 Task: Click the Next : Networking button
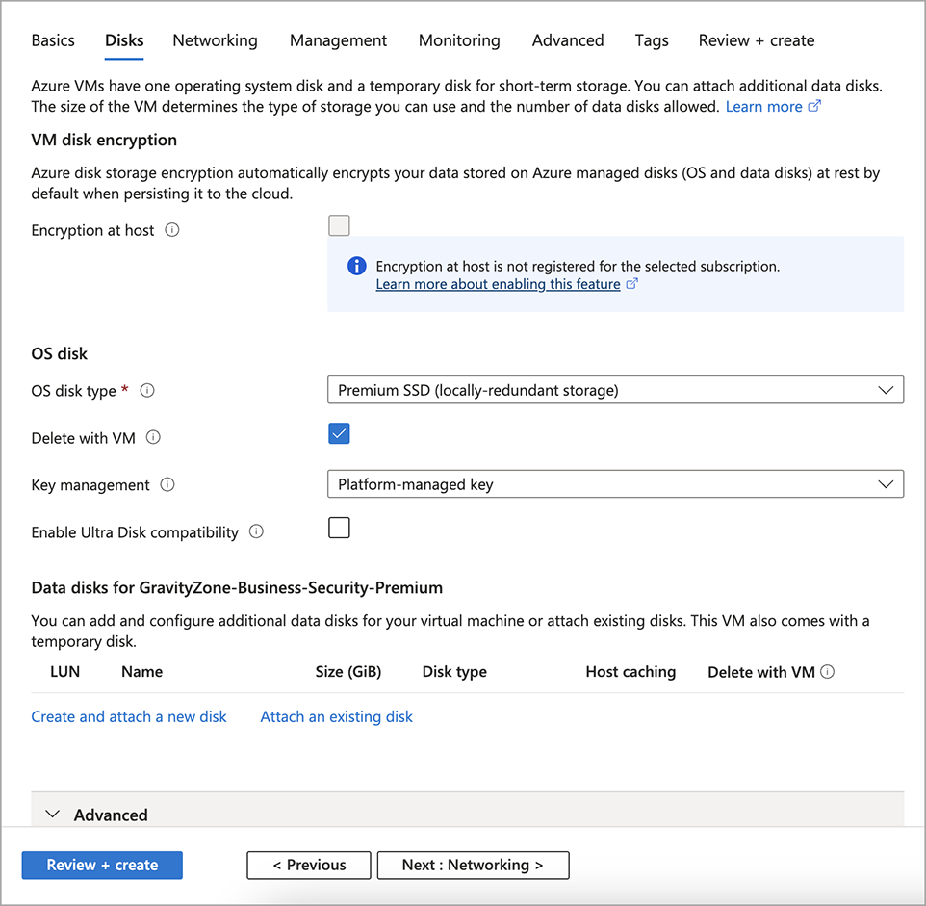(x=473, y=865)
